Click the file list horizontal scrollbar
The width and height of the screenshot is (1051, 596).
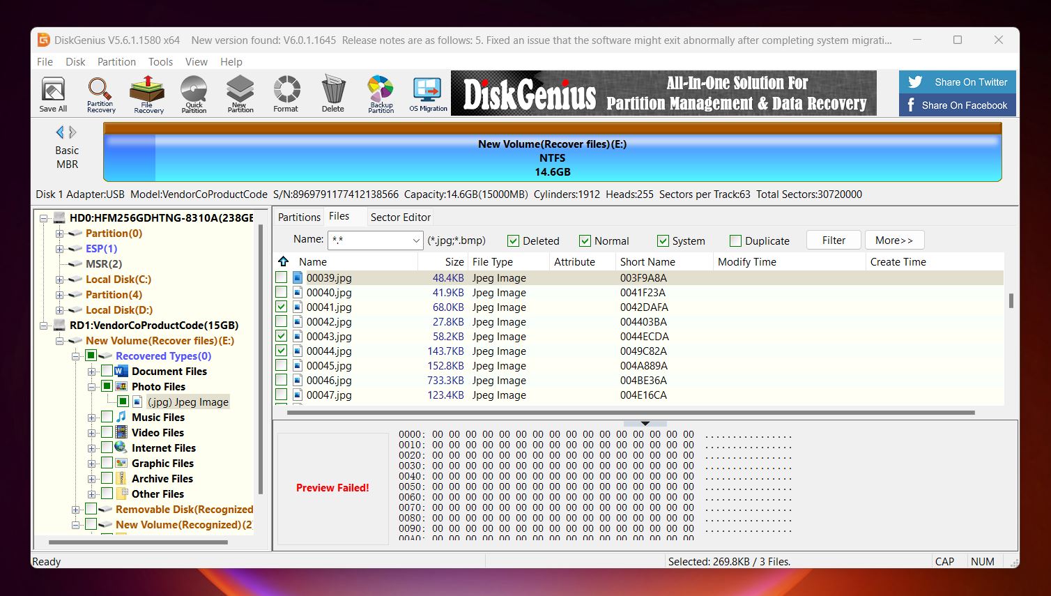631,413
